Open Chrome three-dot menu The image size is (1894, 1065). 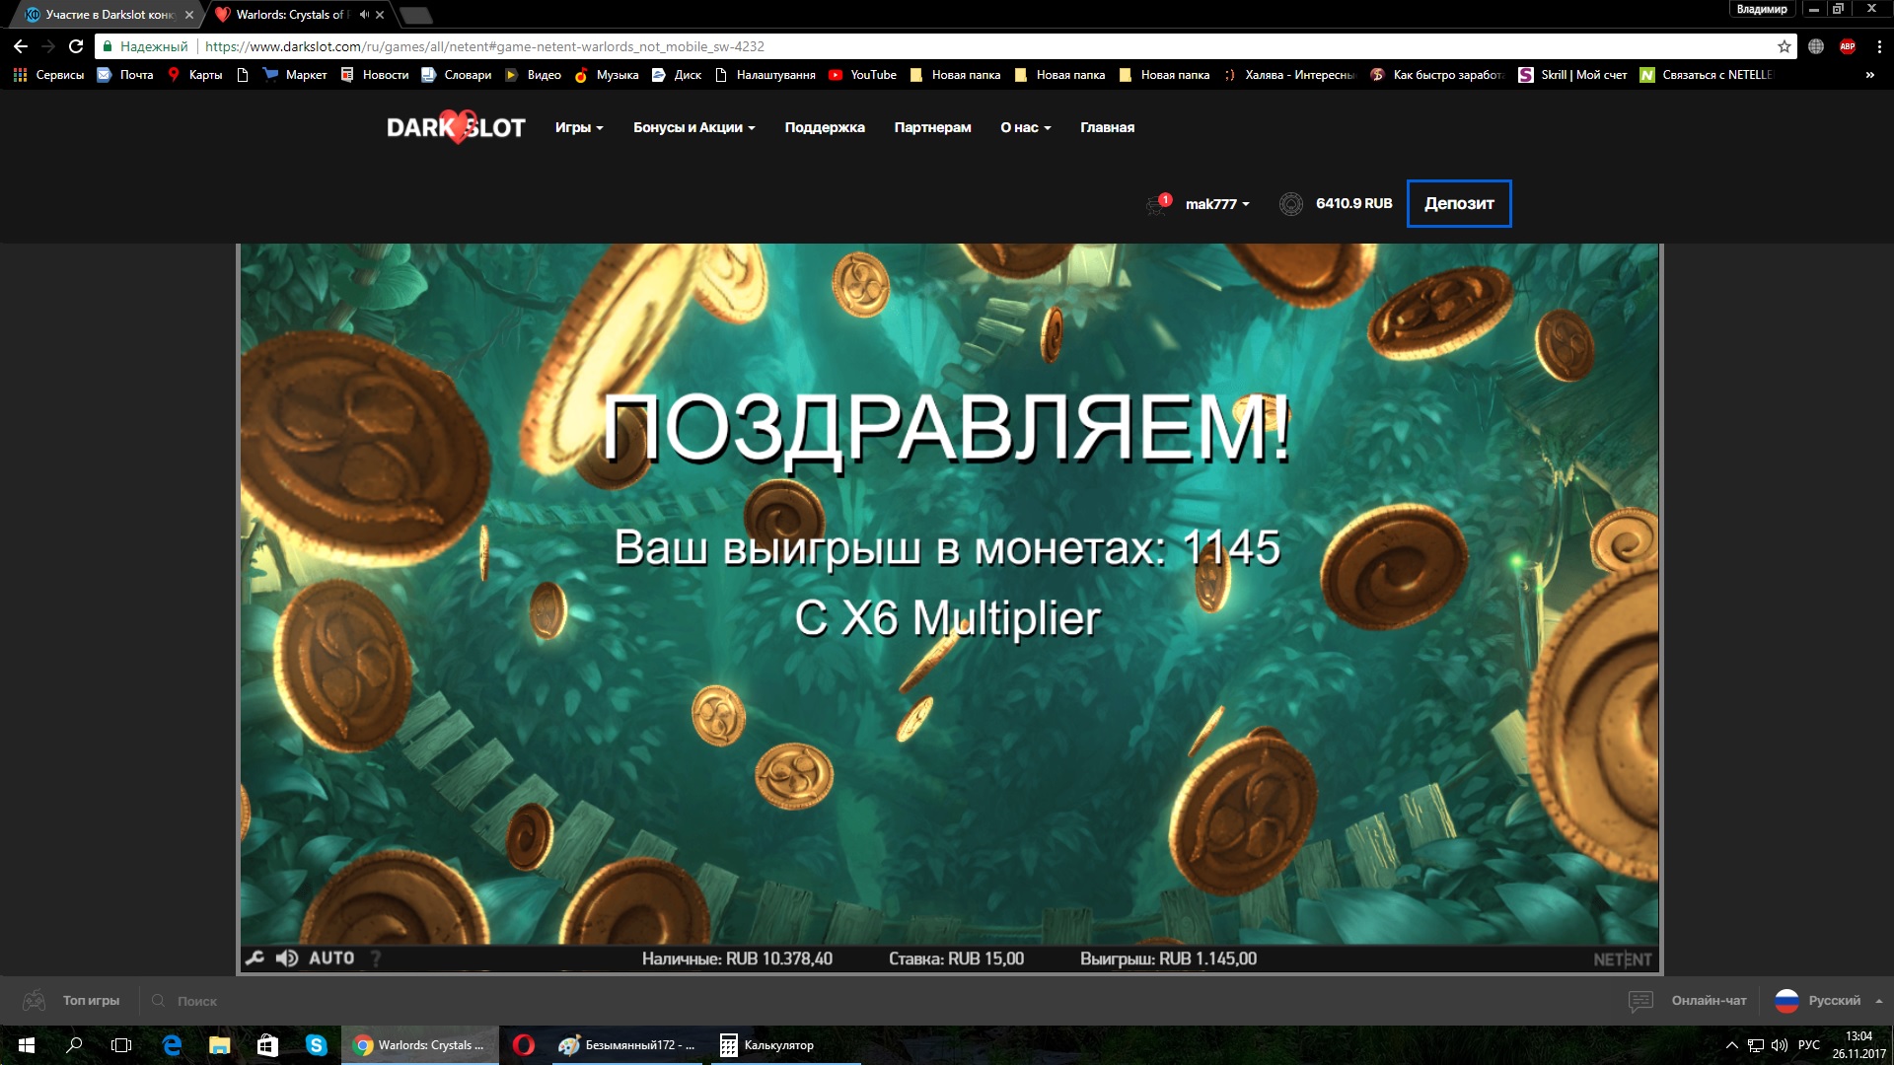click(x=1878, y=46)
